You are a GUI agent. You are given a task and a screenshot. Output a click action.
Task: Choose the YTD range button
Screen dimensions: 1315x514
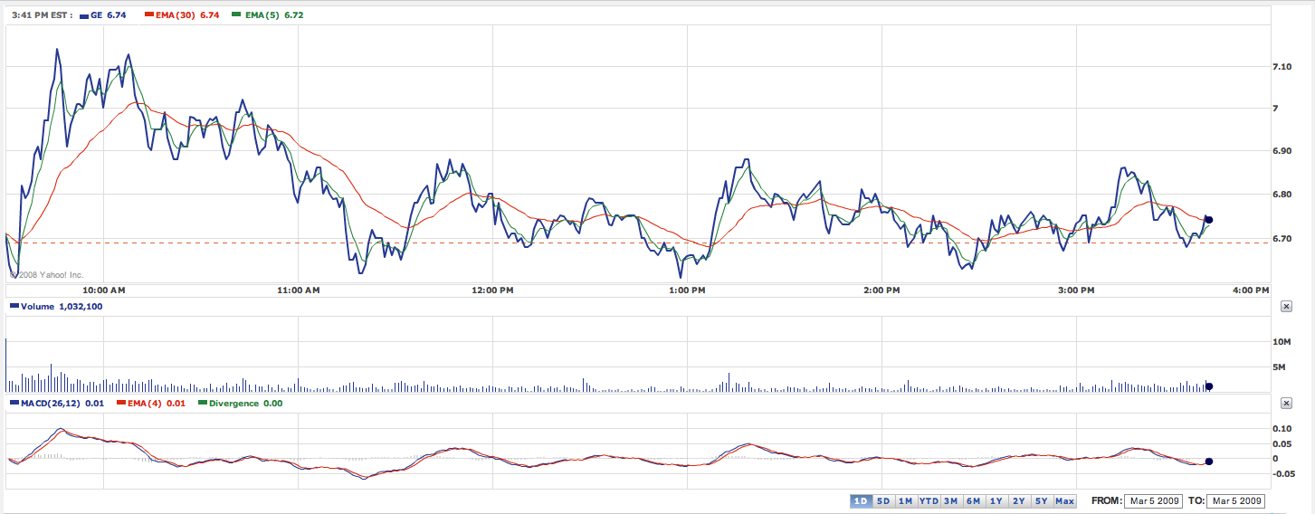929,501
